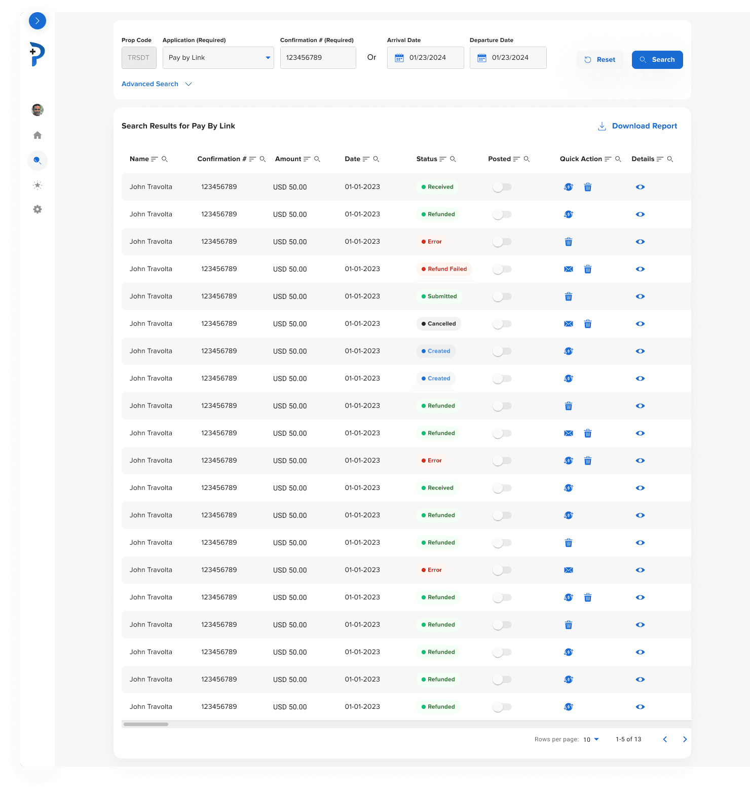
Task: Expand the sidebar with the arrow button
Action: (37, 21)
